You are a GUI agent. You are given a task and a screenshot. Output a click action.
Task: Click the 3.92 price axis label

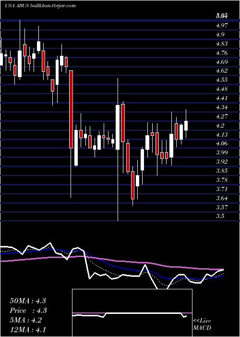pos(222,162)
